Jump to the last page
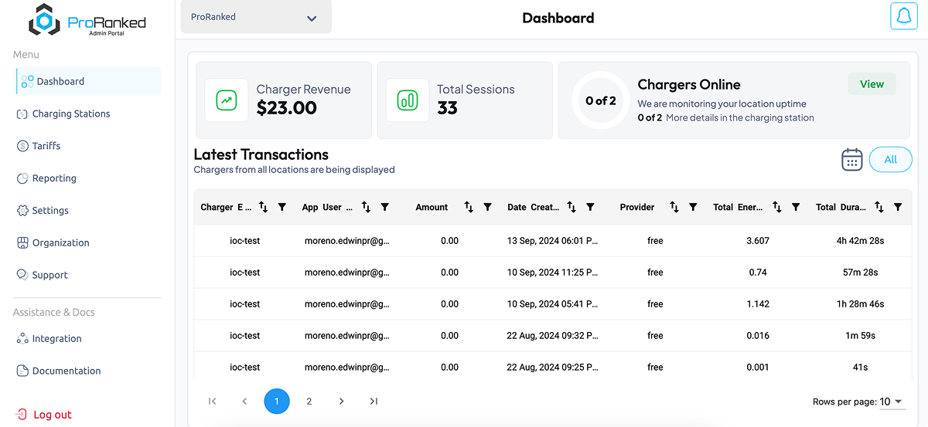Screen dimensions: 928x427 374,402
